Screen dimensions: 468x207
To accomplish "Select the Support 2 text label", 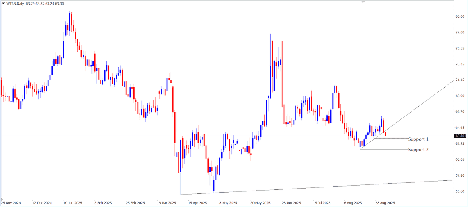I will (x=418, y=150).
